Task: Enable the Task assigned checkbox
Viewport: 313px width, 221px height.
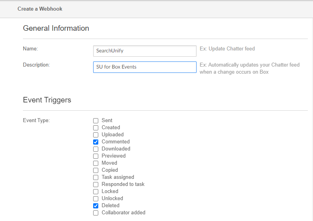Action: point(96,177)
